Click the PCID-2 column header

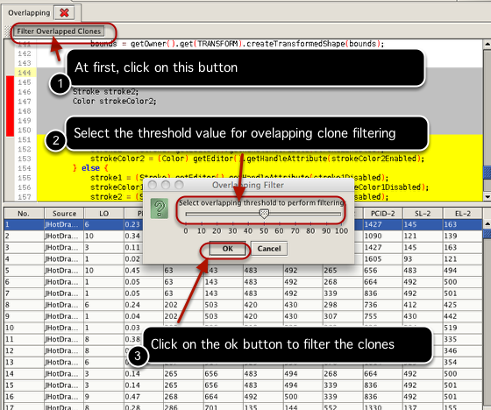[382, 214]
